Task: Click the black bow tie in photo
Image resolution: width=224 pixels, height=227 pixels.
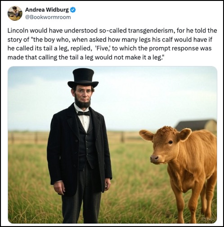Action: coord(84,113)
